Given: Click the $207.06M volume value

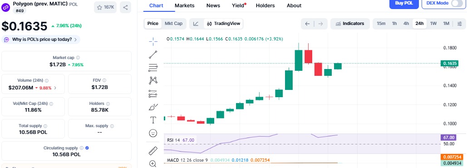Looking at the screenshot, I should pos(20,88).
